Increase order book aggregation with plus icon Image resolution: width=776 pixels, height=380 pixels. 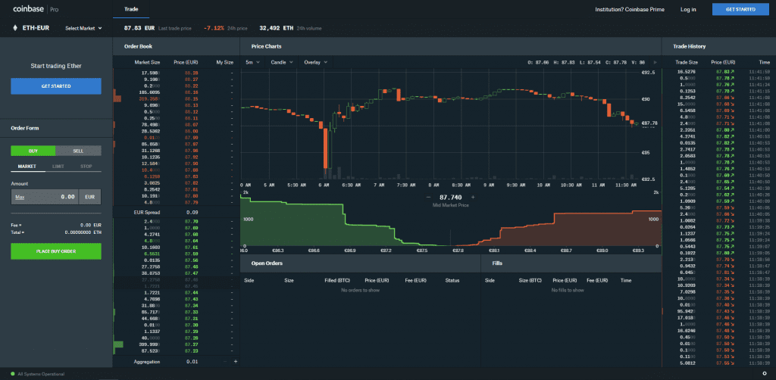235,363
